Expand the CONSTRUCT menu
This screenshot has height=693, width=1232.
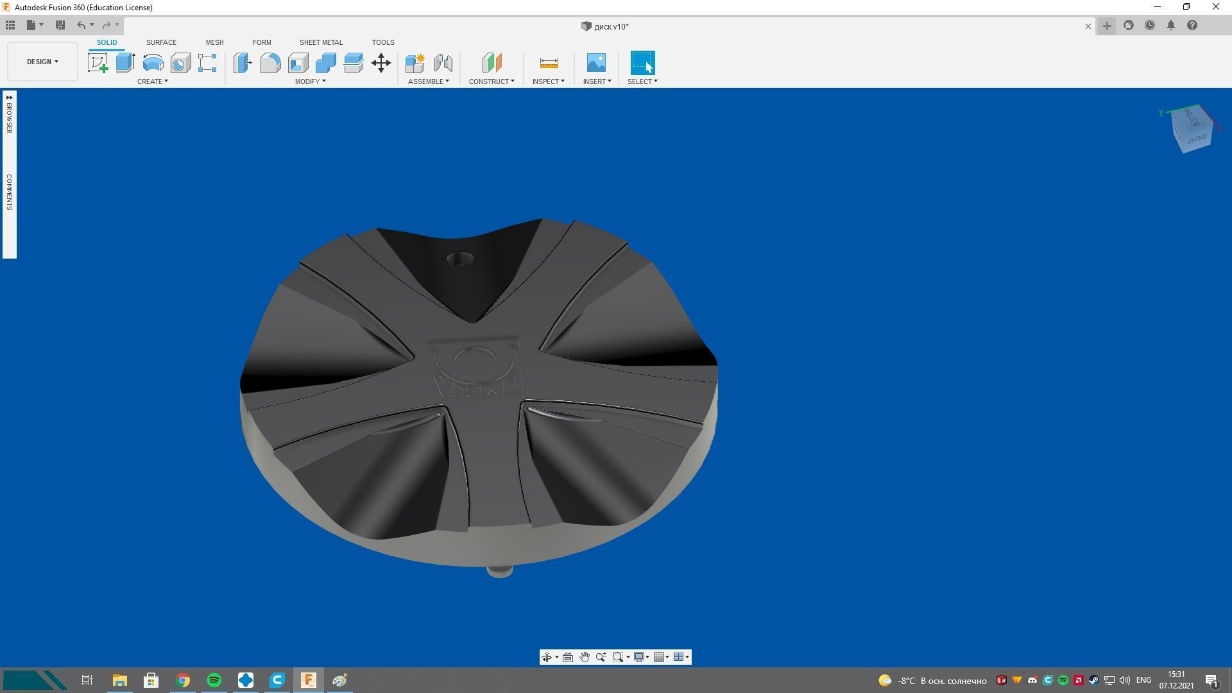coord(492,81)
